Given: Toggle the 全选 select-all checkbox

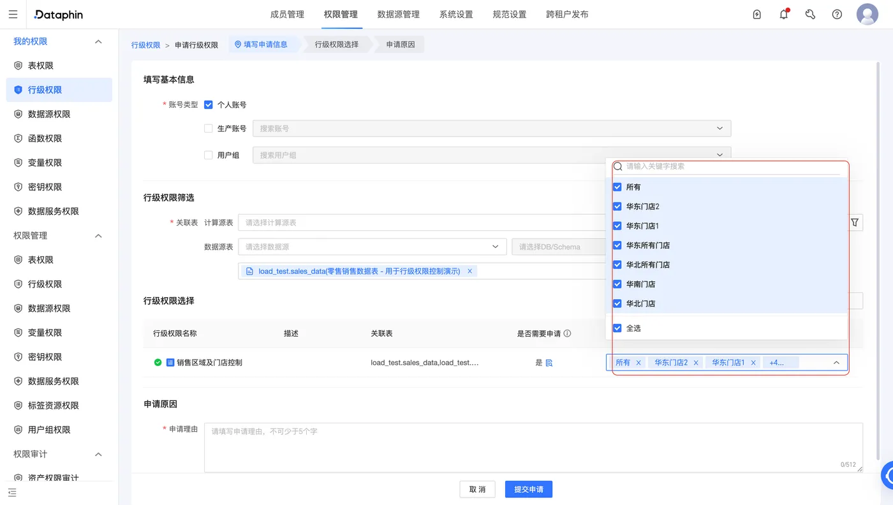Looking at the screenshot, I should point(617,328).
